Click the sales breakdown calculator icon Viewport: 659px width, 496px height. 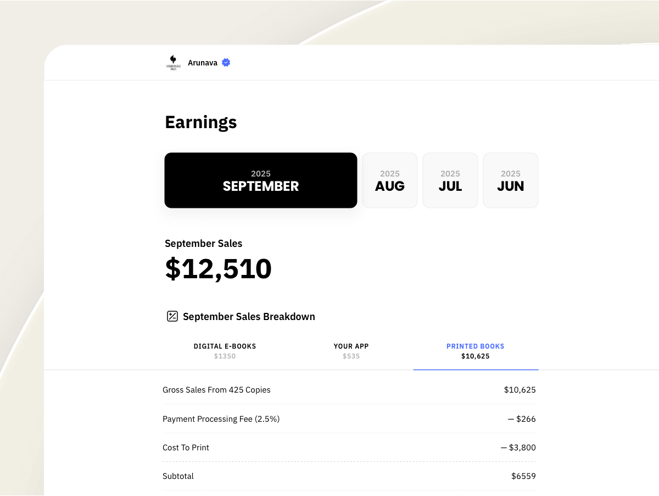click(172, 316)
